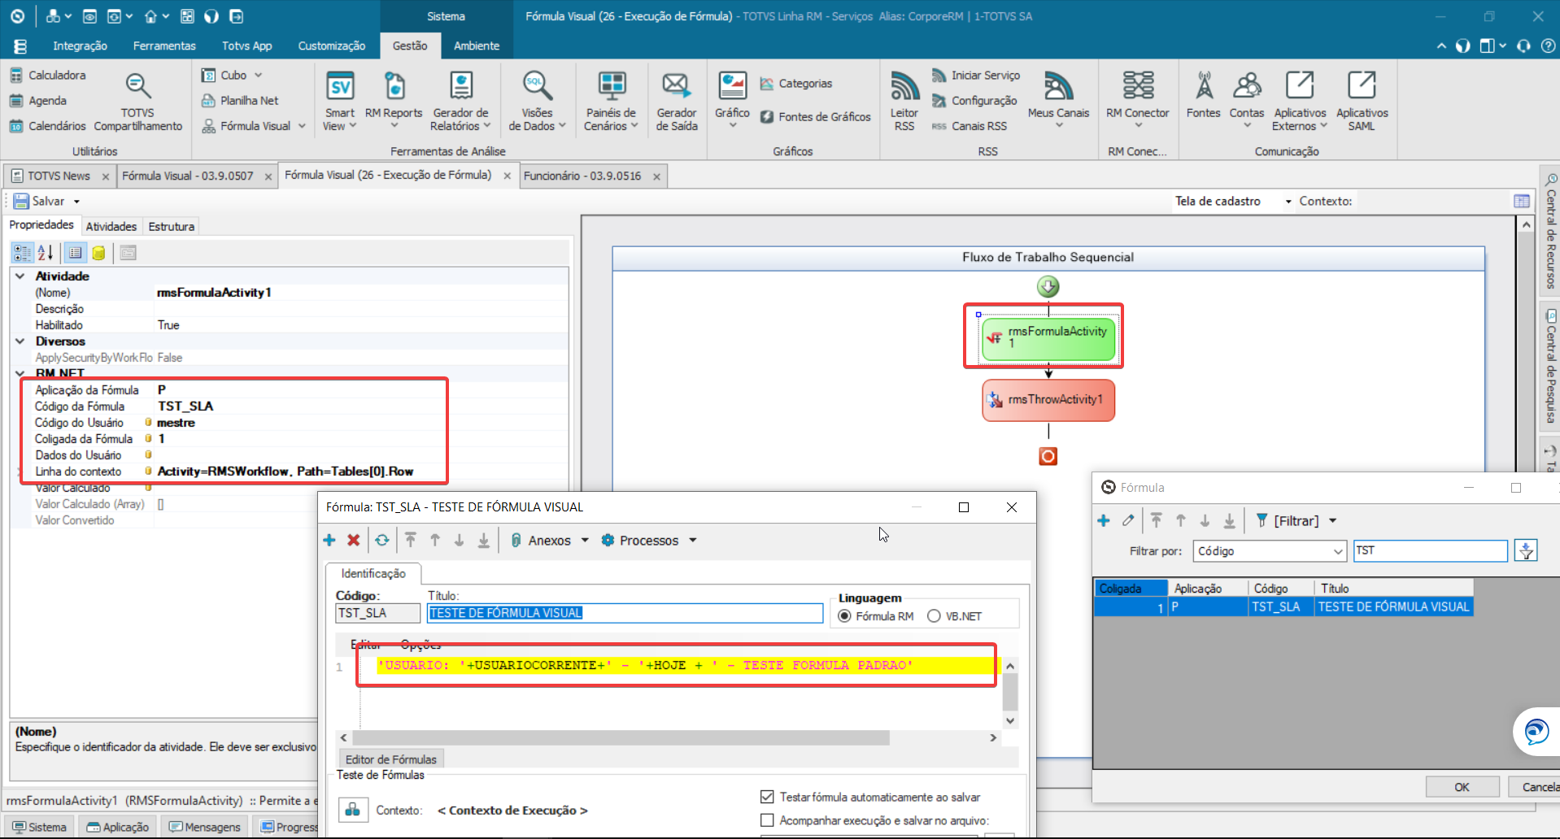
Task: Select the VB.NET language radio button
Action: click(934, 616)
